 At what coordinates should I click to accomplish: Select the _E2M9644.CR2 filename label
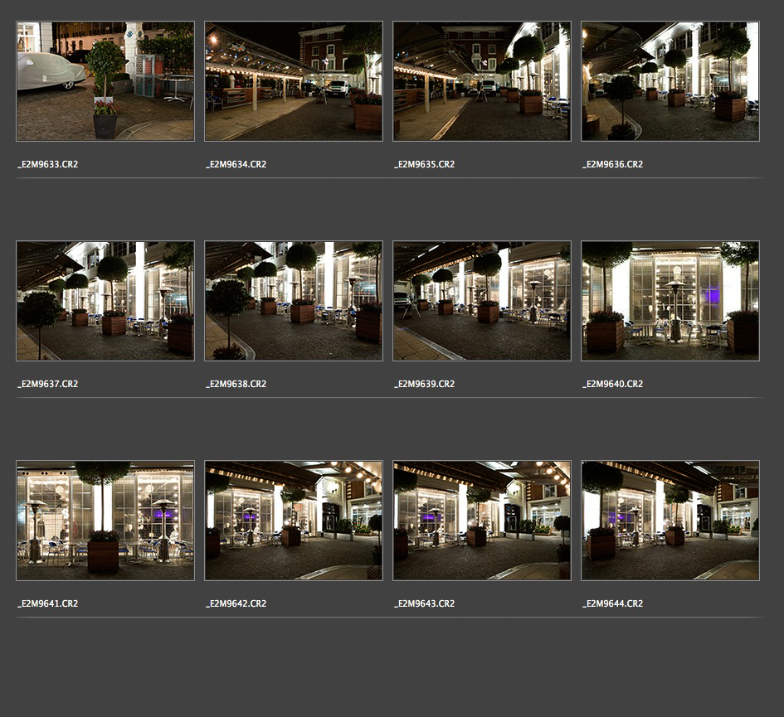[x=612, y=603]
